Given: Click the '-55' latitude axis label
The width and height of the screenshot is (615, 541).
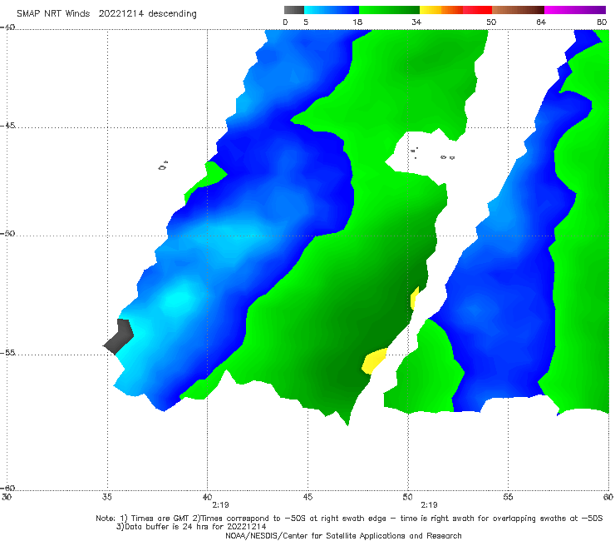Looking at the screenshot, I should [x=7, y=353].
